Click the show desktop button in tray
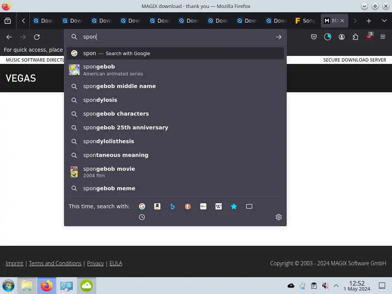The image size is (392, 294). [382, 286]
